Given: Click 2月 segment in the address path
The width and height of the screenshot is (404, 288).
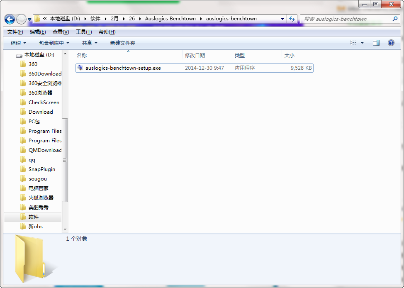Looking at the screenshot, I should pyautogui.click(x=114, y=19).
